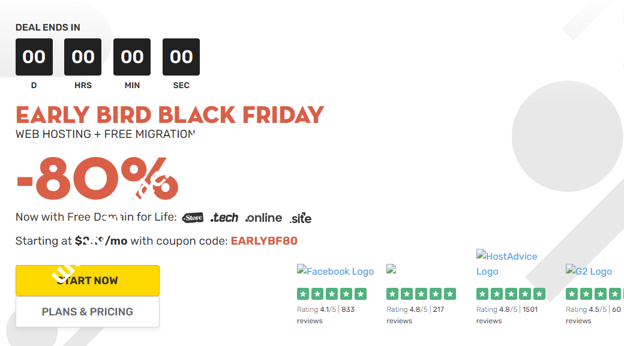Open the Facebook Logo image link

point(335,271)
